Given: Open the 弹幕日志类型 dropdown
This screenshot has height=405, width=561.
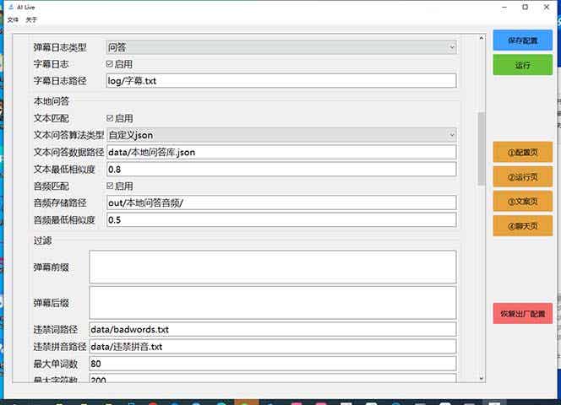Looking at the screenshot, I should point(280,47).
